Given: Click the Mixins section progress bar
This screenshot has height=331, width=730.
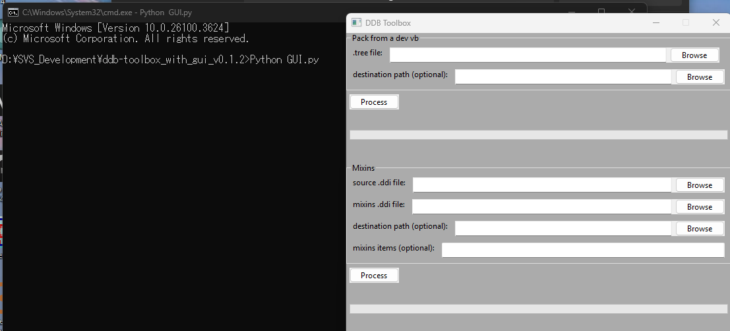Looking at the screenshot, I should pos(538,309).
